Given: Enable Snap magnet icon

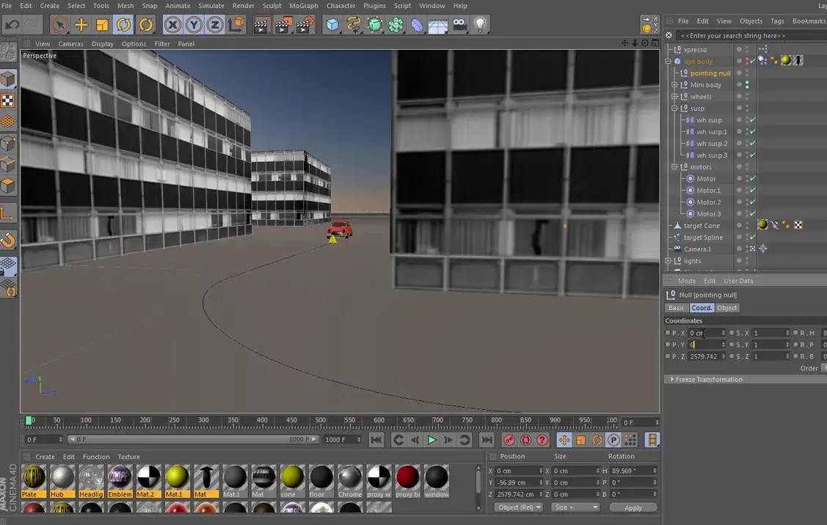Looking at the screenshot, I should point(8,240).
